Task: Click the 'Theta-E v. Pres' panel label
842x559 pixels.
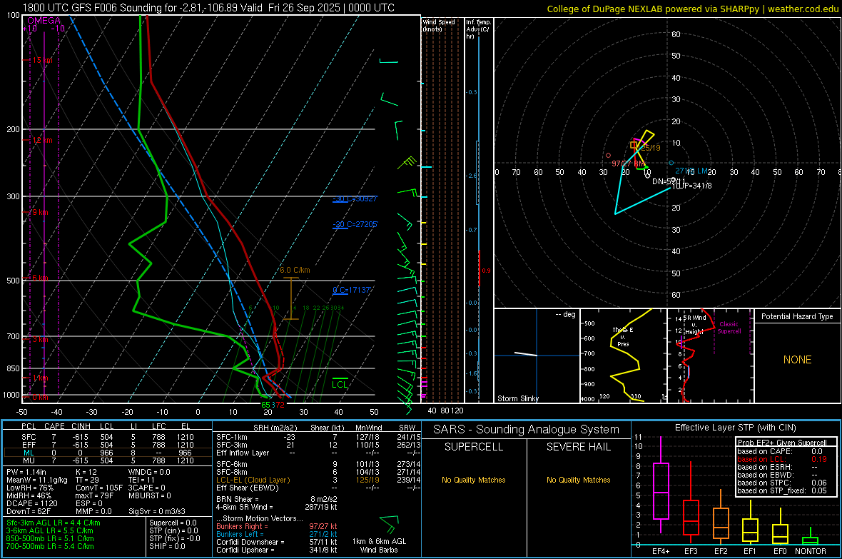Action: click(x=623, y=337)
